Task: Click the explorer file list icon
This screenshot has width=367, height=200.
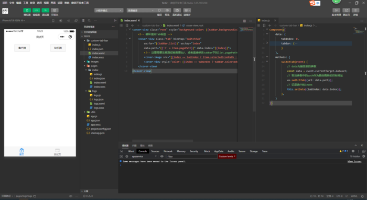Action: [x=83, y=20]
